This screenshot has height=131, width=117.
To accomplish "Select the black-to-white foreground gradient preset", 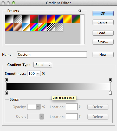I will point(9,19).
